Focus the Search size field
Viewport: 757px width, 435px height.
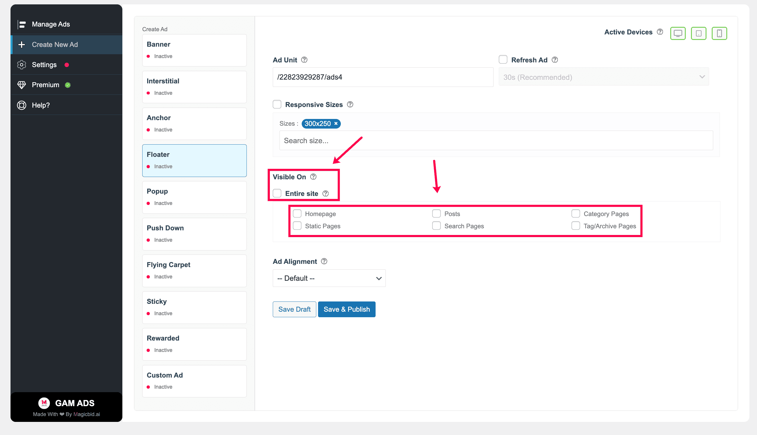(496, 141)
